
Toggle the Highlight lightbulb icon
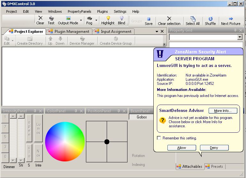coord(108,19)
